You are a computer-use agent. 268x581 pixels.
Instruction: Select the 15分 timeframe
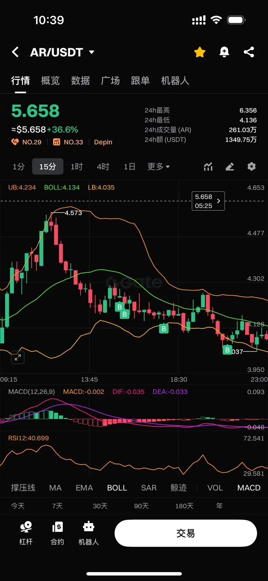(x=48, y=167)
